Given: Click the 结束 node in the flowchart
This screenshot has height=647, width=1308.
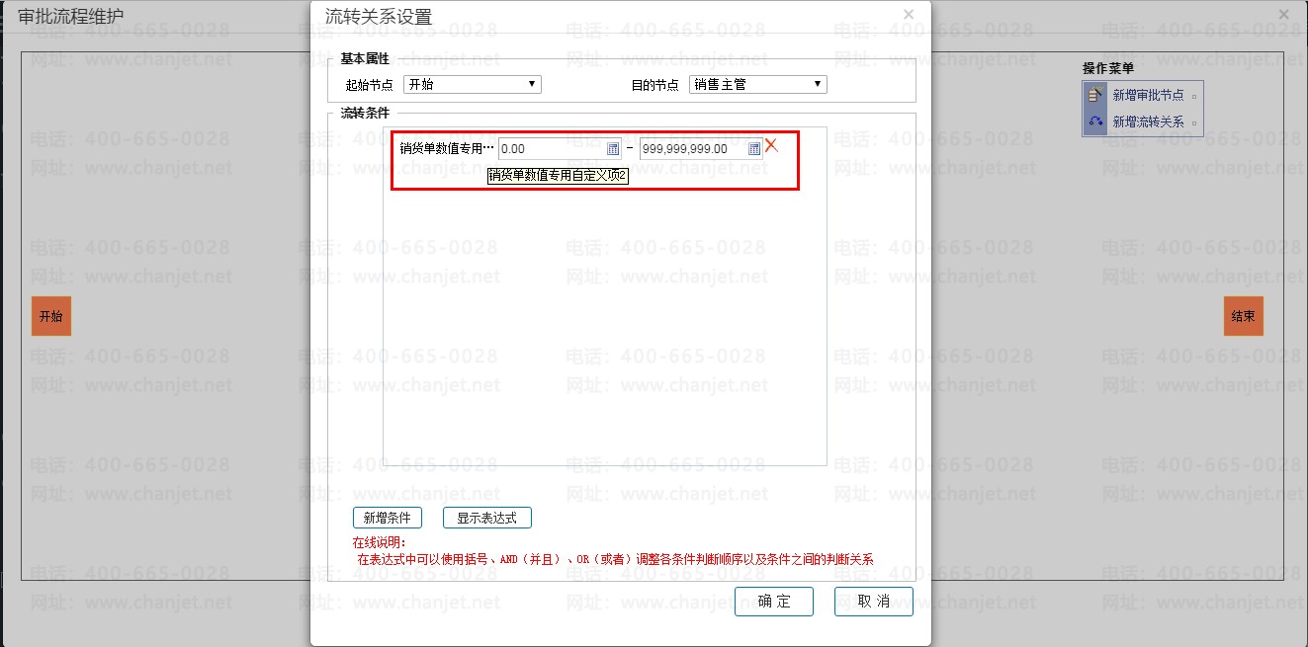Looking at the screenshot, I should pyautogui.click(x=1243, y=315).
